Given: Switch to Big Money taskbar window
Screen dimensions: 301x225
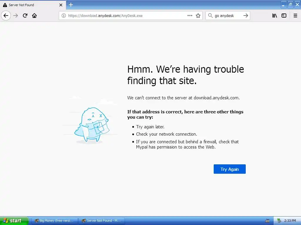Looking at the screenshot, I should tap(54, 221).
